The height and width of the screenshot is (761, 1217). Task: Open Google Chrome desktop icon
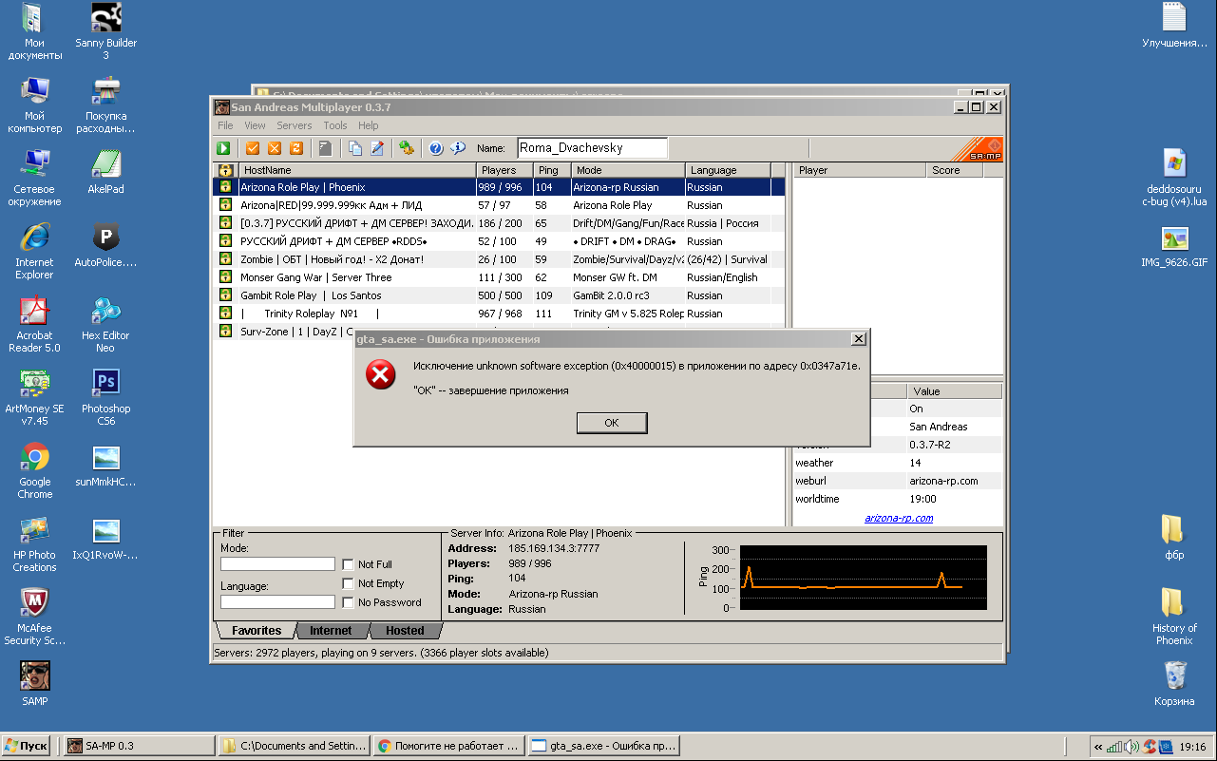(x=35, y=470)
